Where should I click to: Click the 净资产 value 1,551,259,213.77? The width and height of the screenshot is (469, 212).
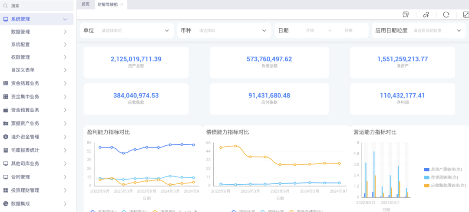[x=403, y=59]
